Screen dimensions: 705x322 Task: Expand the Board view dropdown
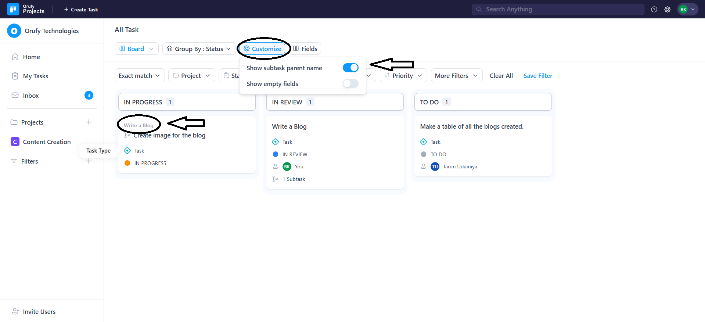tap(136, 49)
